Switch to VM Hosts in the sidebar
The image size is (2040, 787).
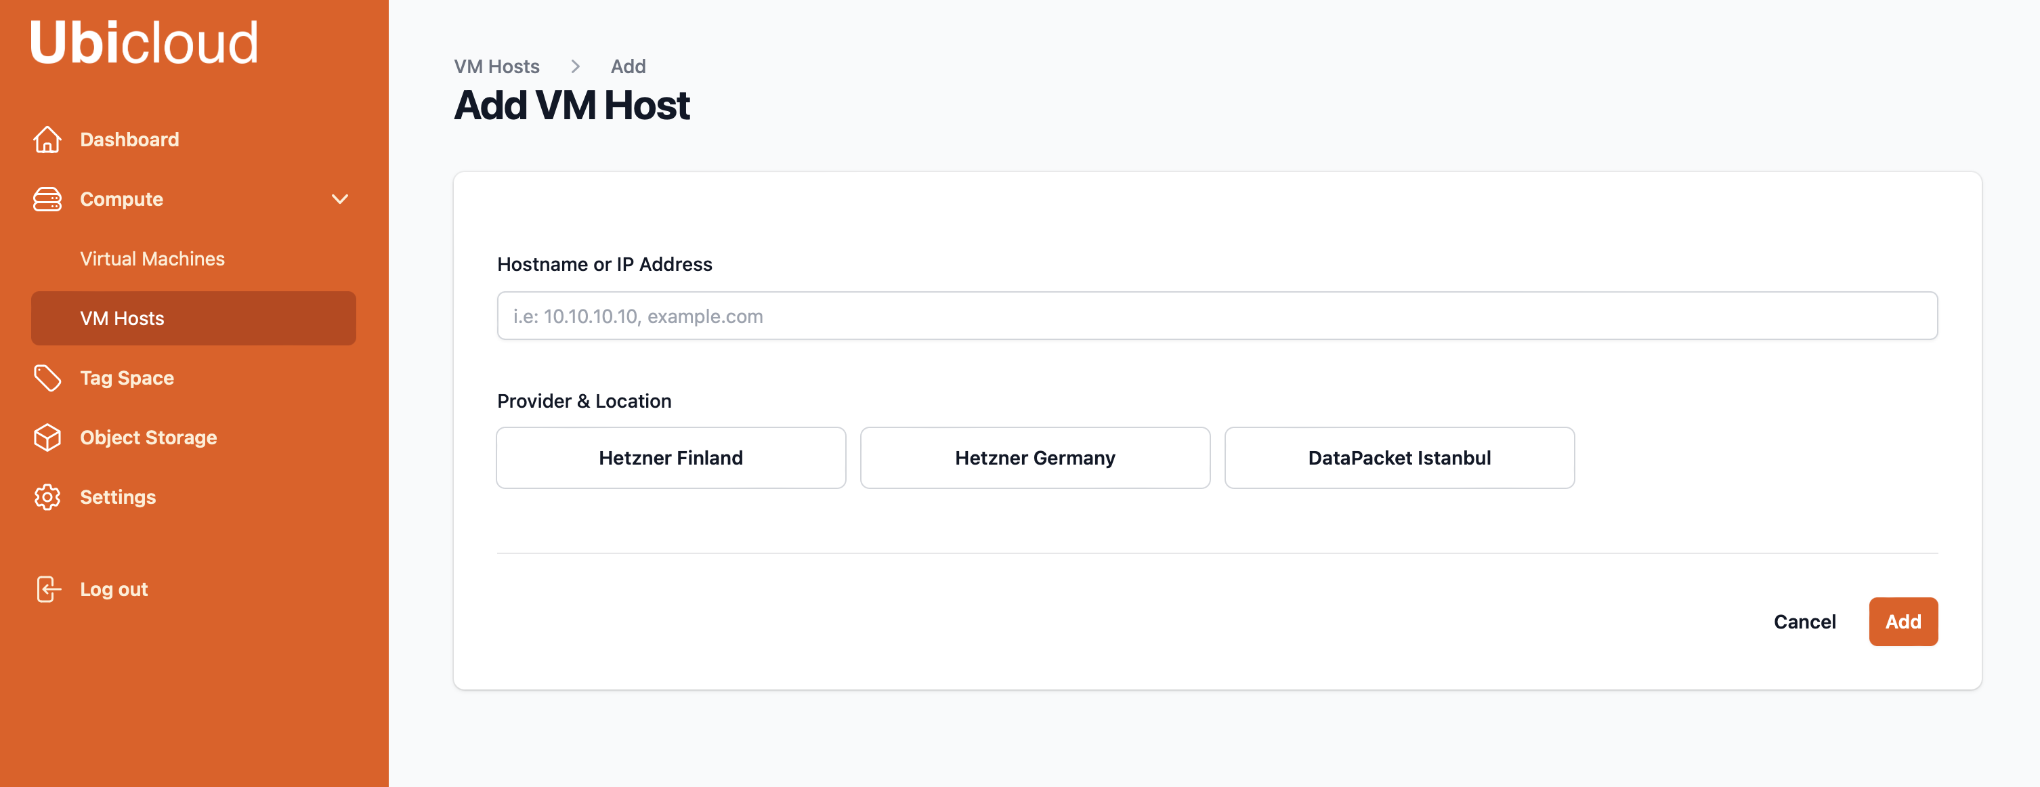[x=121, y=318]
